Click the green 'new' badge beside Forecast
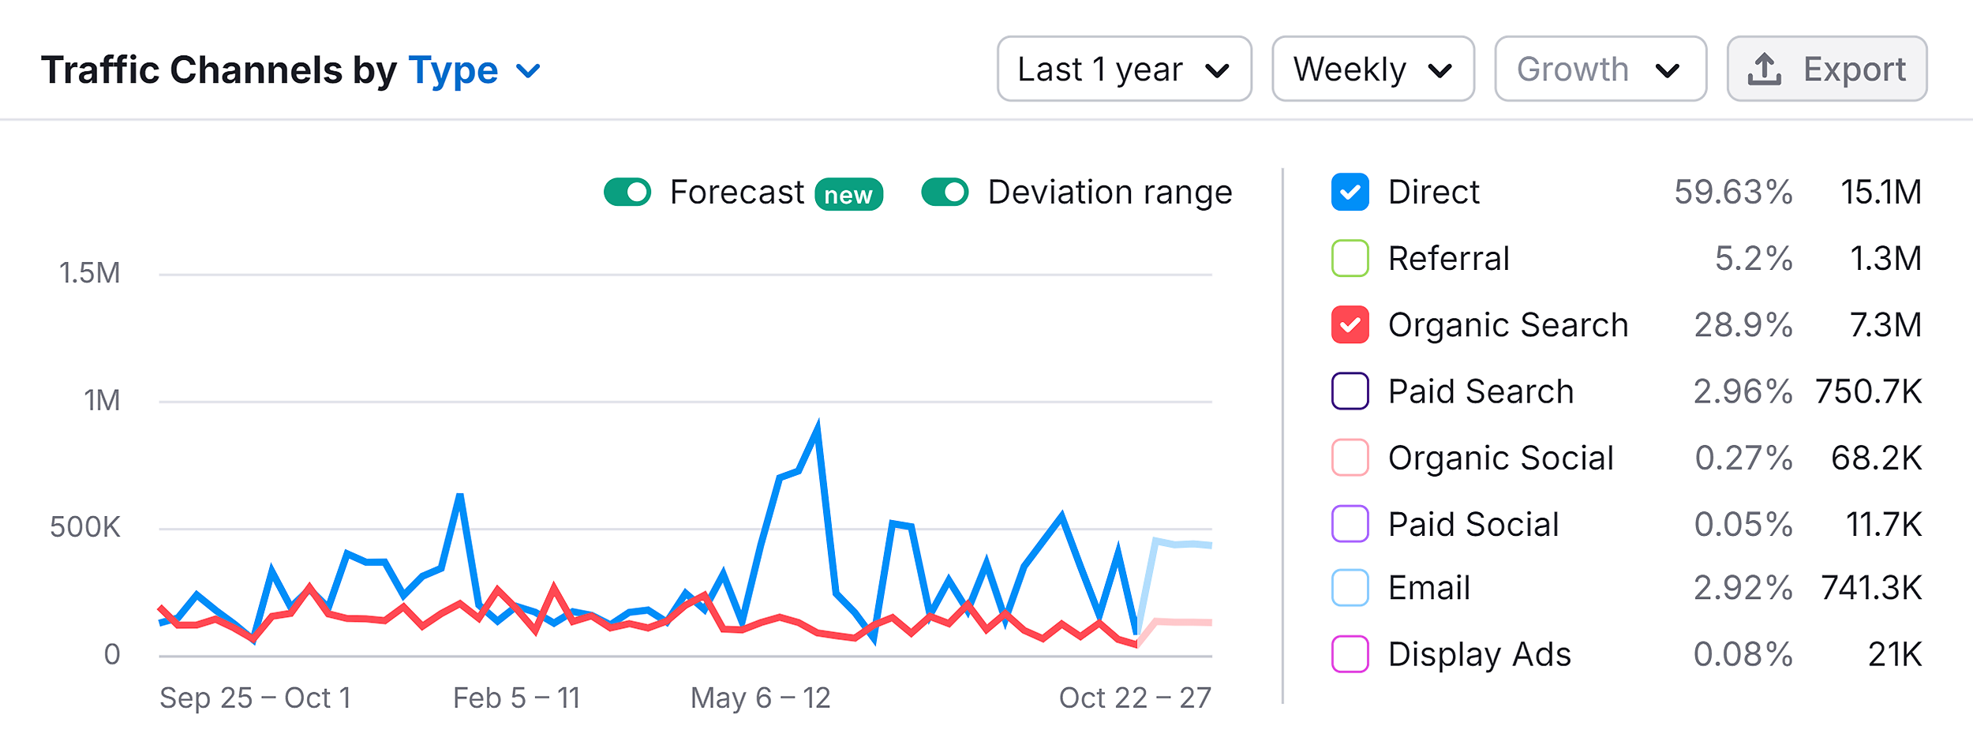Image resolution: width=1973 pixels, height=756 pixels. (848, 193)
